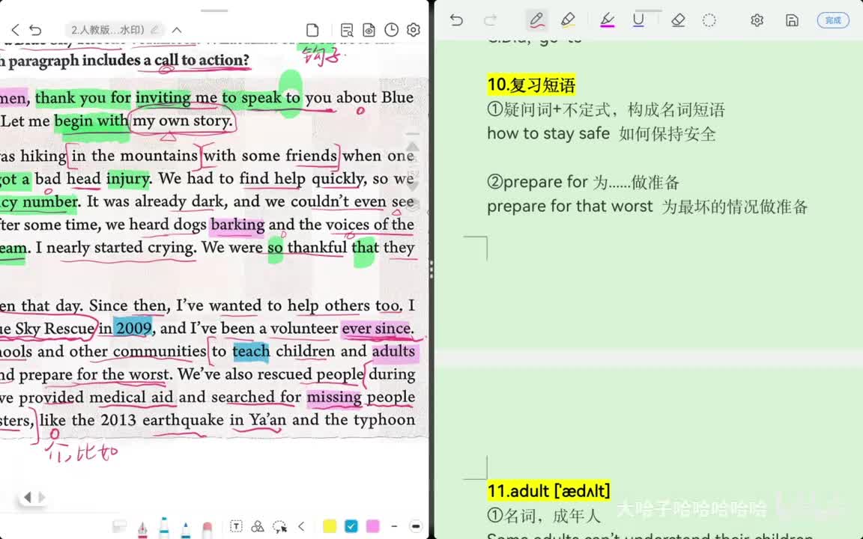
Task: Pick the checked blue color swatch
Action: pyautogui.click(x=351, y=526)
